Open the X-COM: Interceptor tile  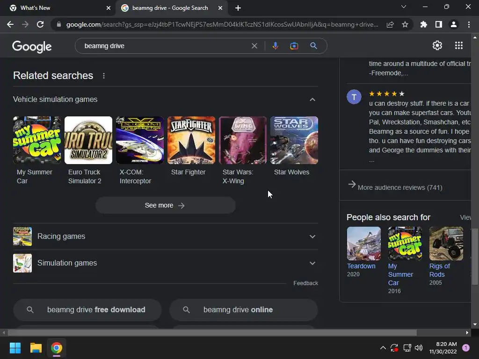(x=139, y=150)
